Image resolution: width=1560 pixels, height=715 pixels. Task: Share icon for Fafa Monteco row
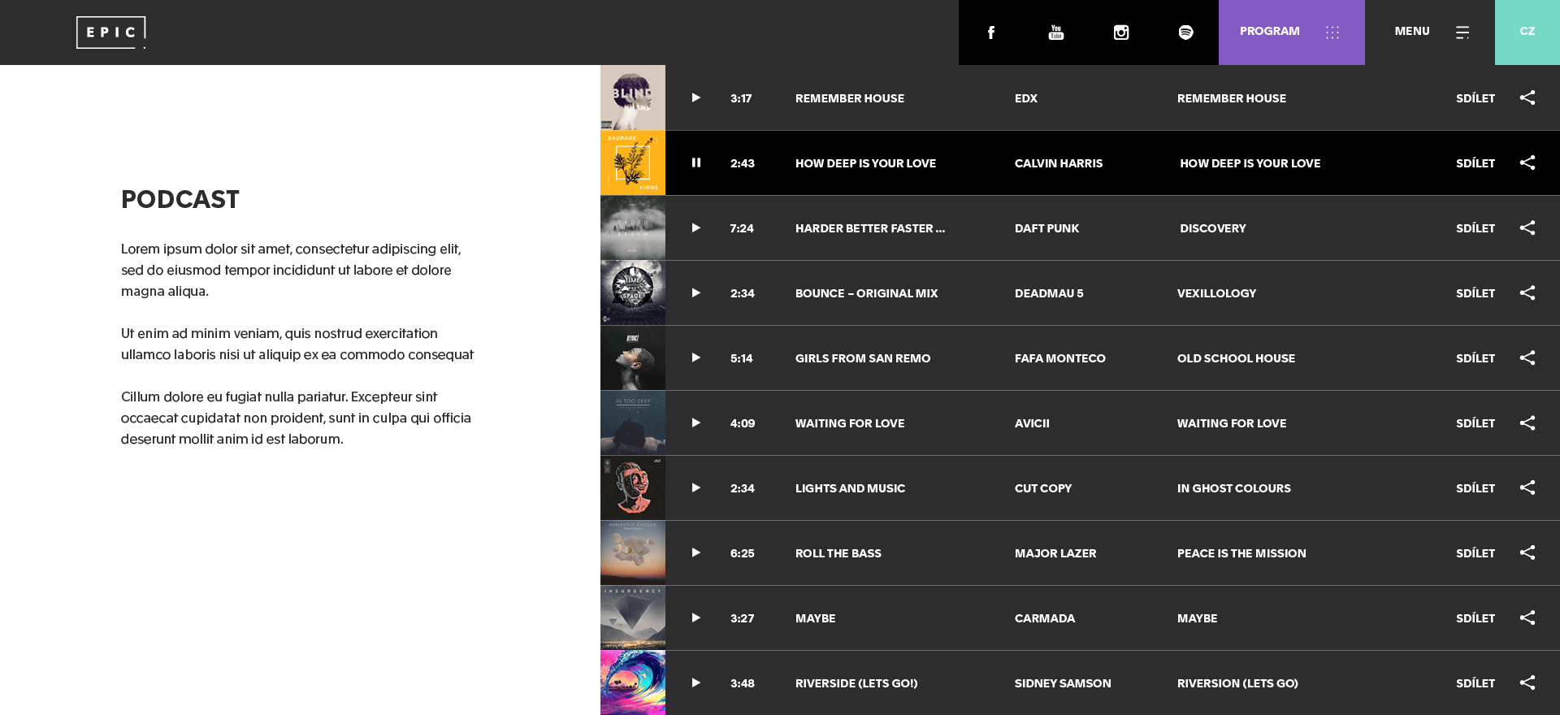(x=1527, y=357)
